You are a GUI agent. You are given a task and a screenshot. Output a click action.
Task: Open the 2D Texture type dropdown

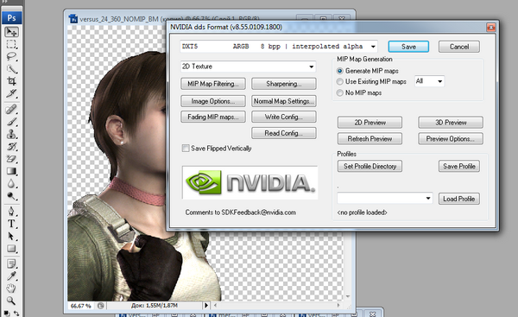248,67
